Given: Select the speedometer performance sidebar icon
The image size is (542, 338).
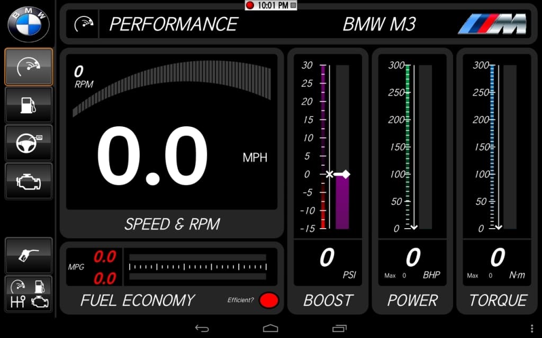Looking at the screenshot, I should (x=29, y=67).
